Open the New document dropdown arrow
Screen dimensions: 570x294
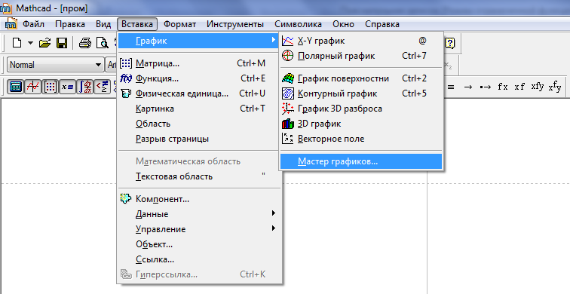coord(30,43)
